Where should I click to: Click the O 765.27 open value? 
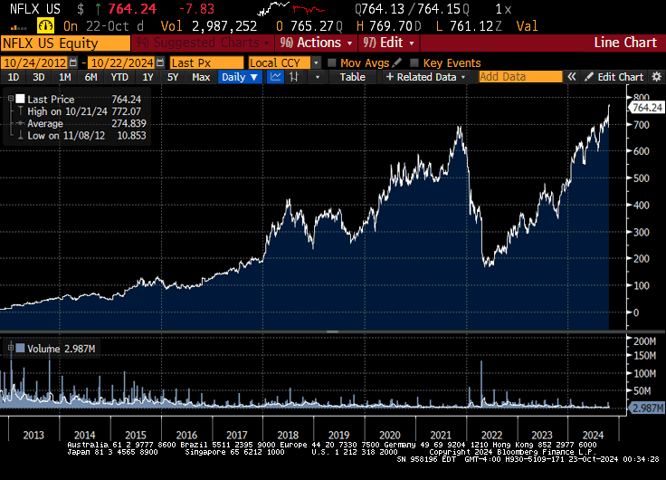coord(309,26)
